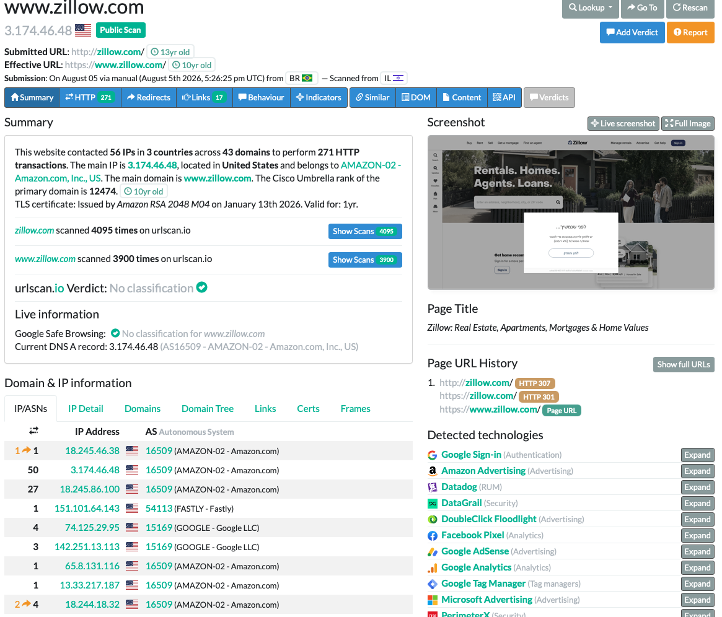Screen dimensions: 722x617
Task: Click the Google Analytics logo icon
Action: pyautogui.click(x=433, y=568)
